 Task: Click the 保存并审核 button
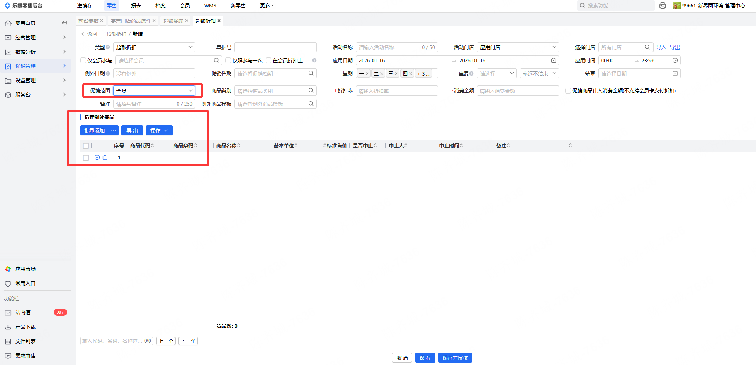[x=455, y=358]
